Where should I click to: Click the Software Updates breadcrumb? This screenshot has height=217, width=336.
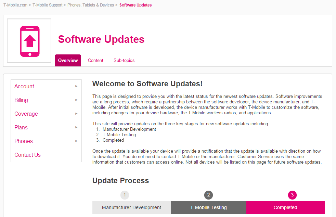[x=135, y=5]
